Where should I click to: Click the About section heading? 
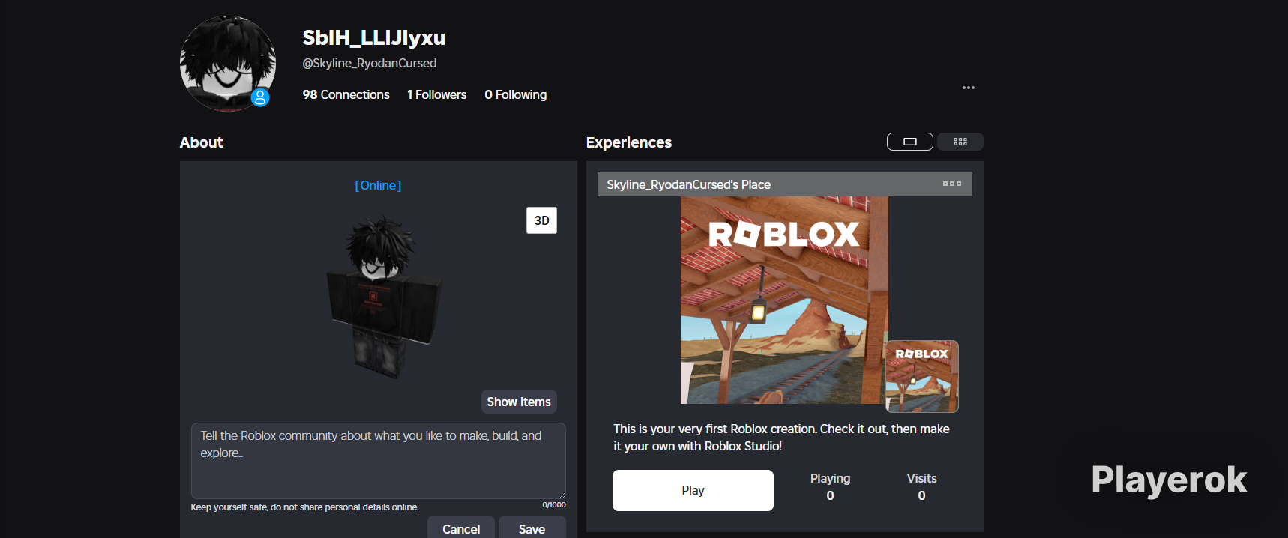click(201, 142)
